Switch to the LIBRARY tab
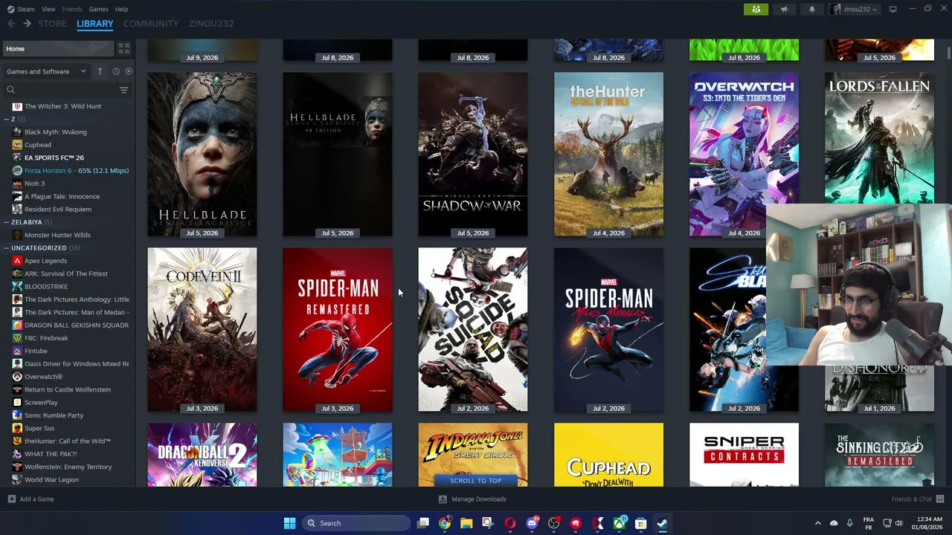This screenshot has height=535, width=952. click(95, 24)
